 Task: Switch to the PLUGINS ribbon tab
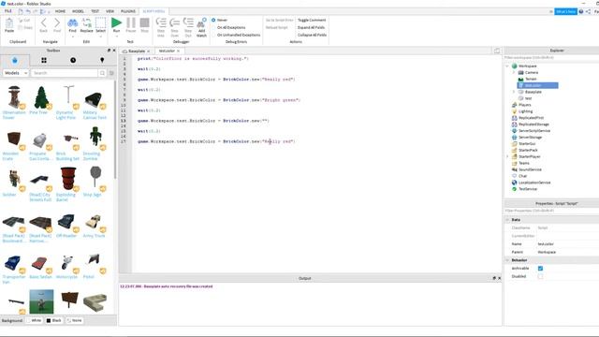[128, 11]
